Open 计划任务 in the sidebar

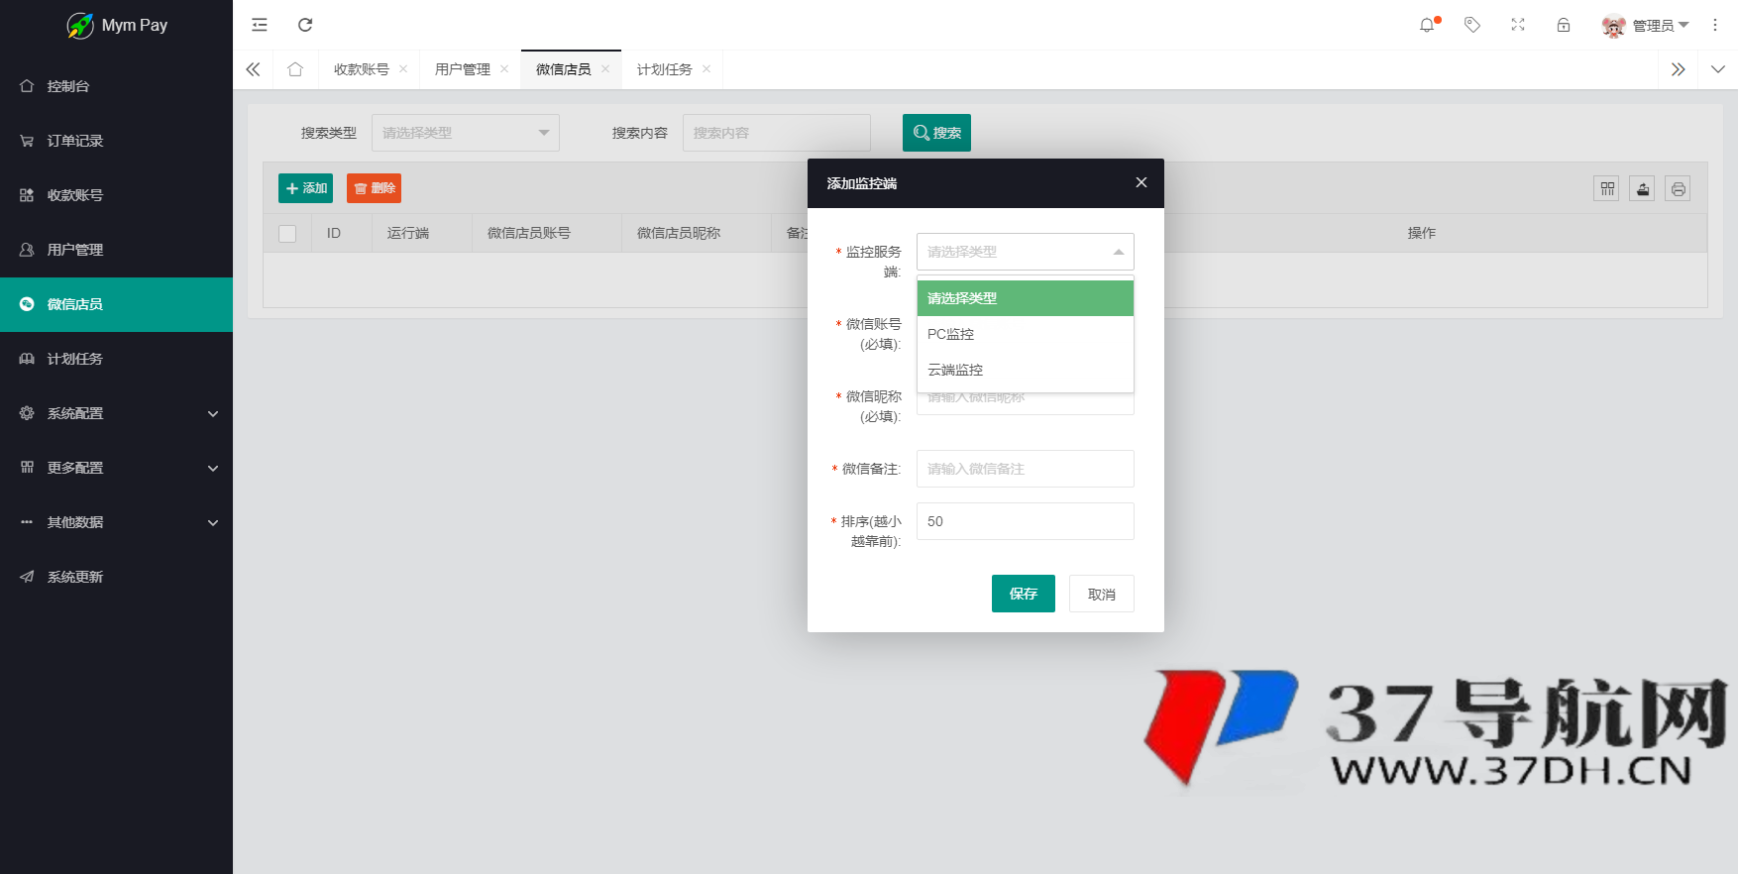pos(116,359)
